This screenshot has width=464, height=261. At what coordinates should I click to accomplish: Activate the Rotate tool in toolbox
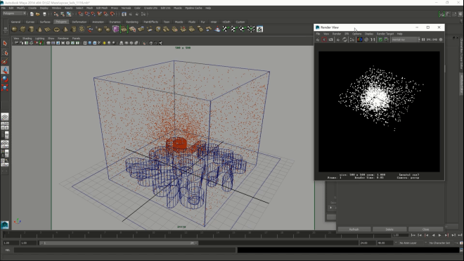coord(5,79)
